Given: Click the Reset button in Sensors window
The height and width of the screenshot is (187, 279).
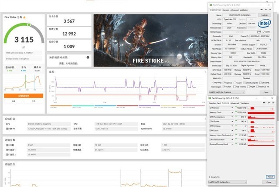Looking at the screenshot, I should [270, 177].
